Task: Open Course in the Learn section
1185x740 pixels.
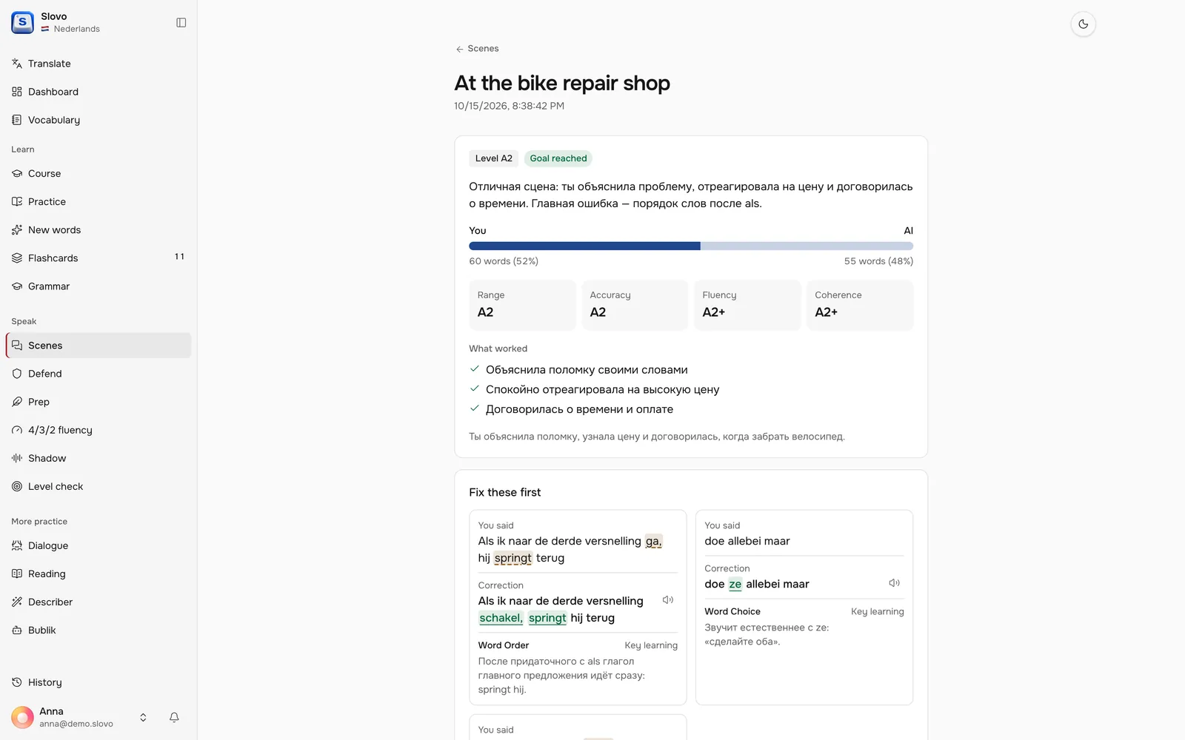Action: pyautogui.click(x=99, y=173)
